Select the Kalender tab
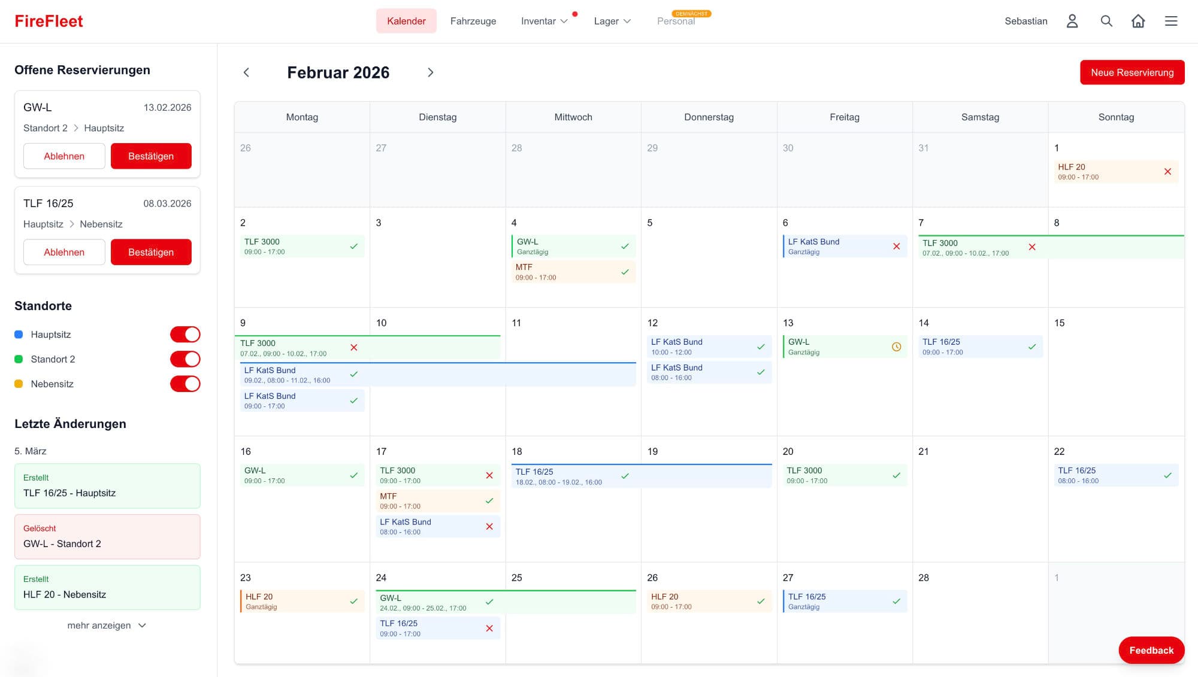 (x=406, y=21)
